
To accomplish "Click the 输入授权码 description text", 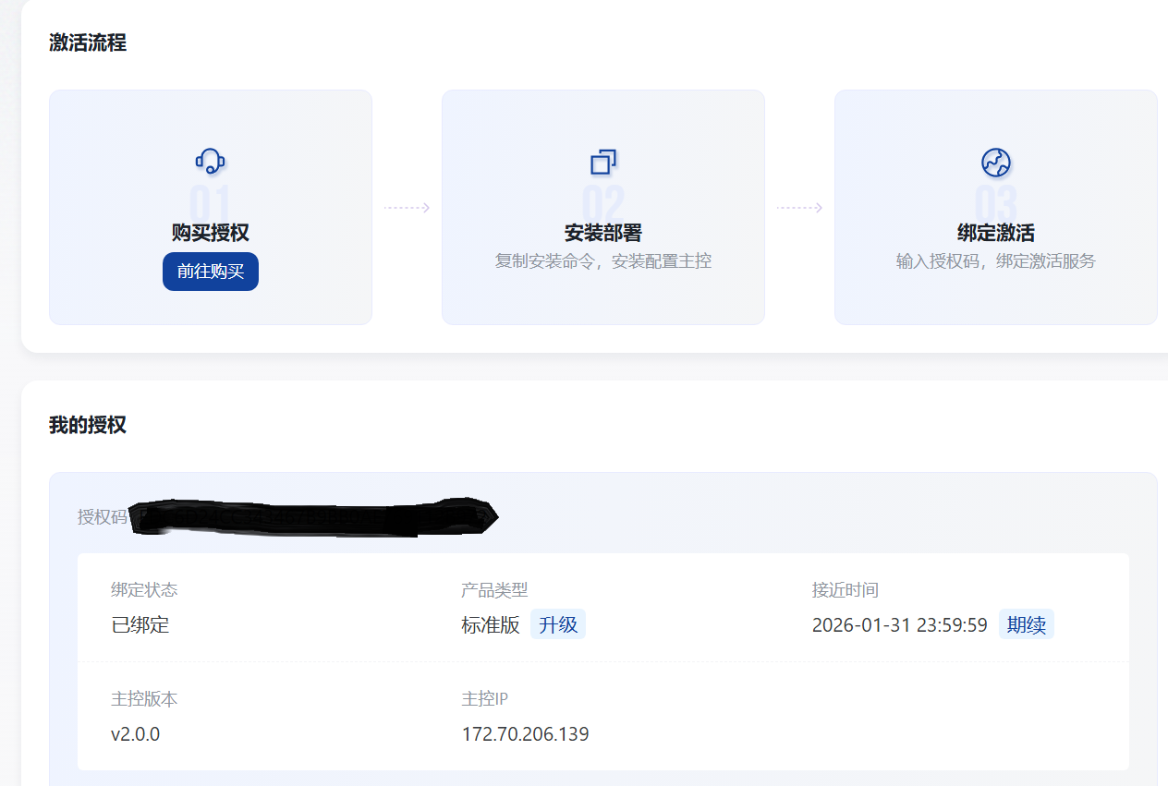I will click(995, 261).
